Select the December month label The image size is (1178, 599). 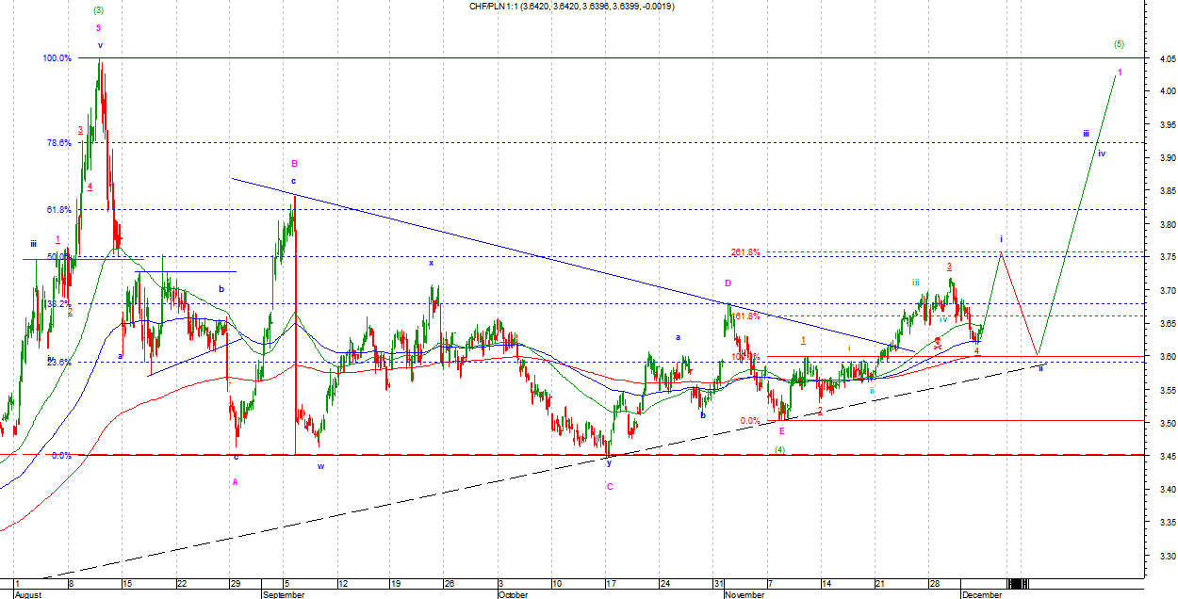[x=982, y=594]
